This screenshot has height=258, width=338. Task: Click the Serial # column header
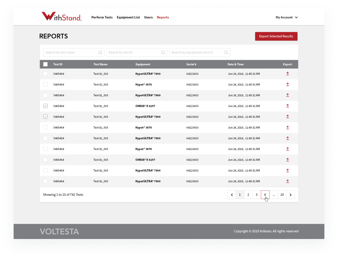click(191, 64)
